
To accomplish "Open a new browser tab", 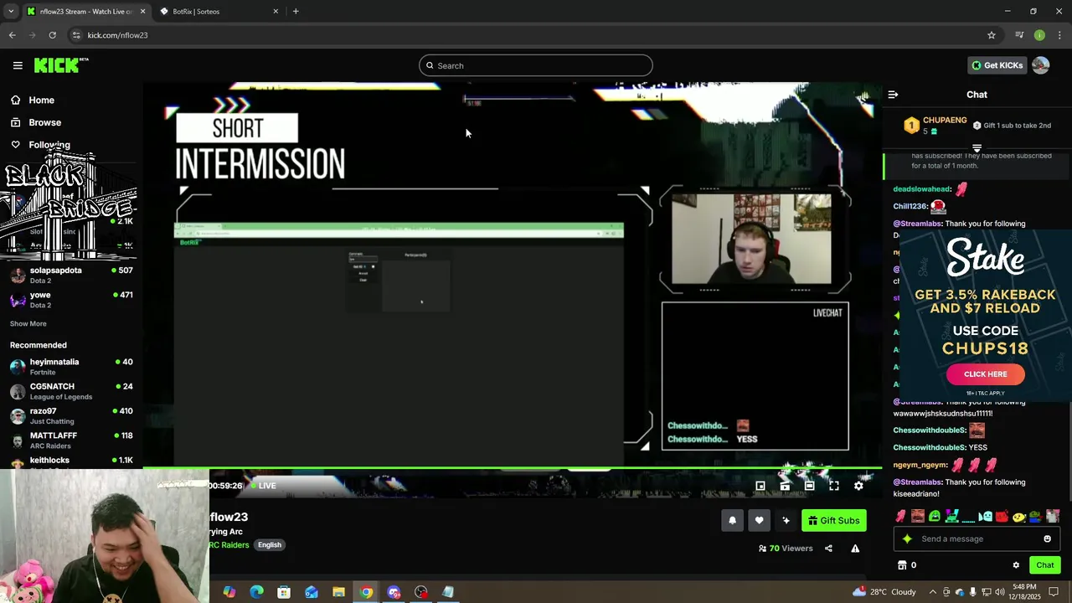I will pyautogui.click(x=296, y=12).
